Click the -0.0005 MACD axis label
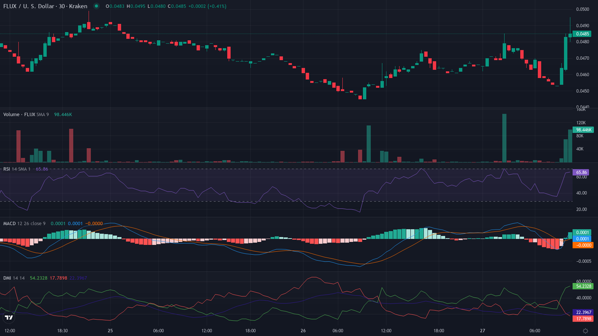The image size is (598, 336). coord(583,260)
